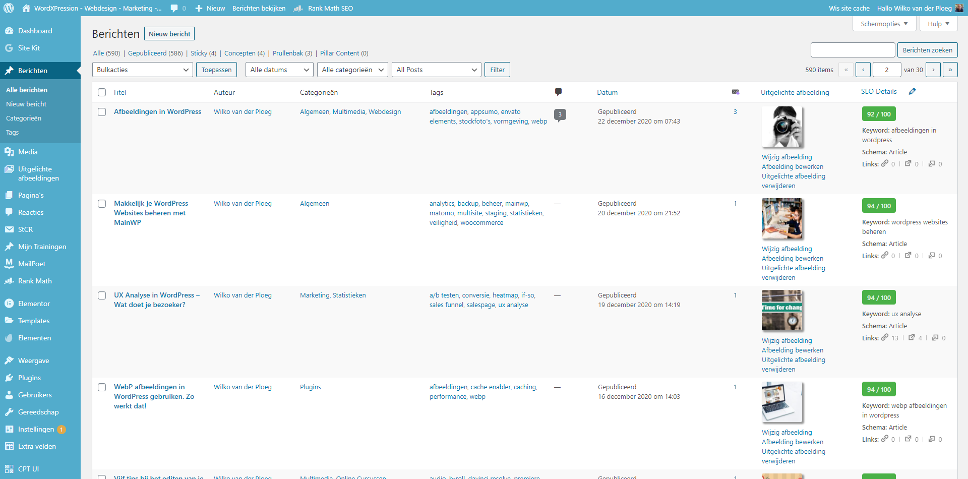Click the Templates folder icon
The height and width of the screenshot is (479, 968).
pos(9,321)
